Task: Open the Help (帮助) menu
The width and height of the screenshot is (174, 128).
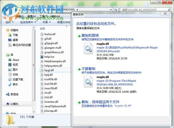Action: point(56,17)
